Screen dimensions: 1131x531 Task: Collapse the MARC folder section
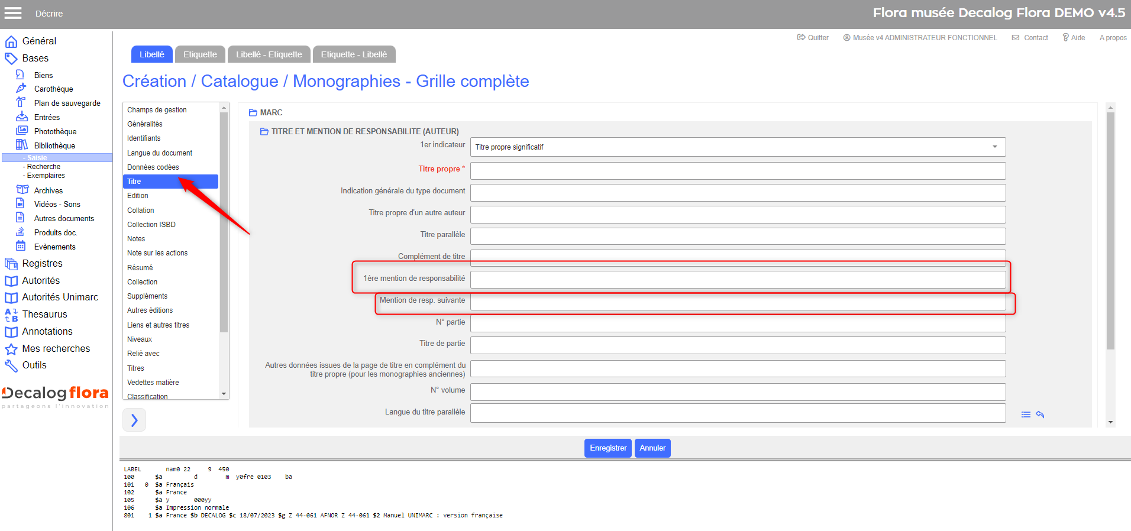pyautogui.click(x=253, y=112)
